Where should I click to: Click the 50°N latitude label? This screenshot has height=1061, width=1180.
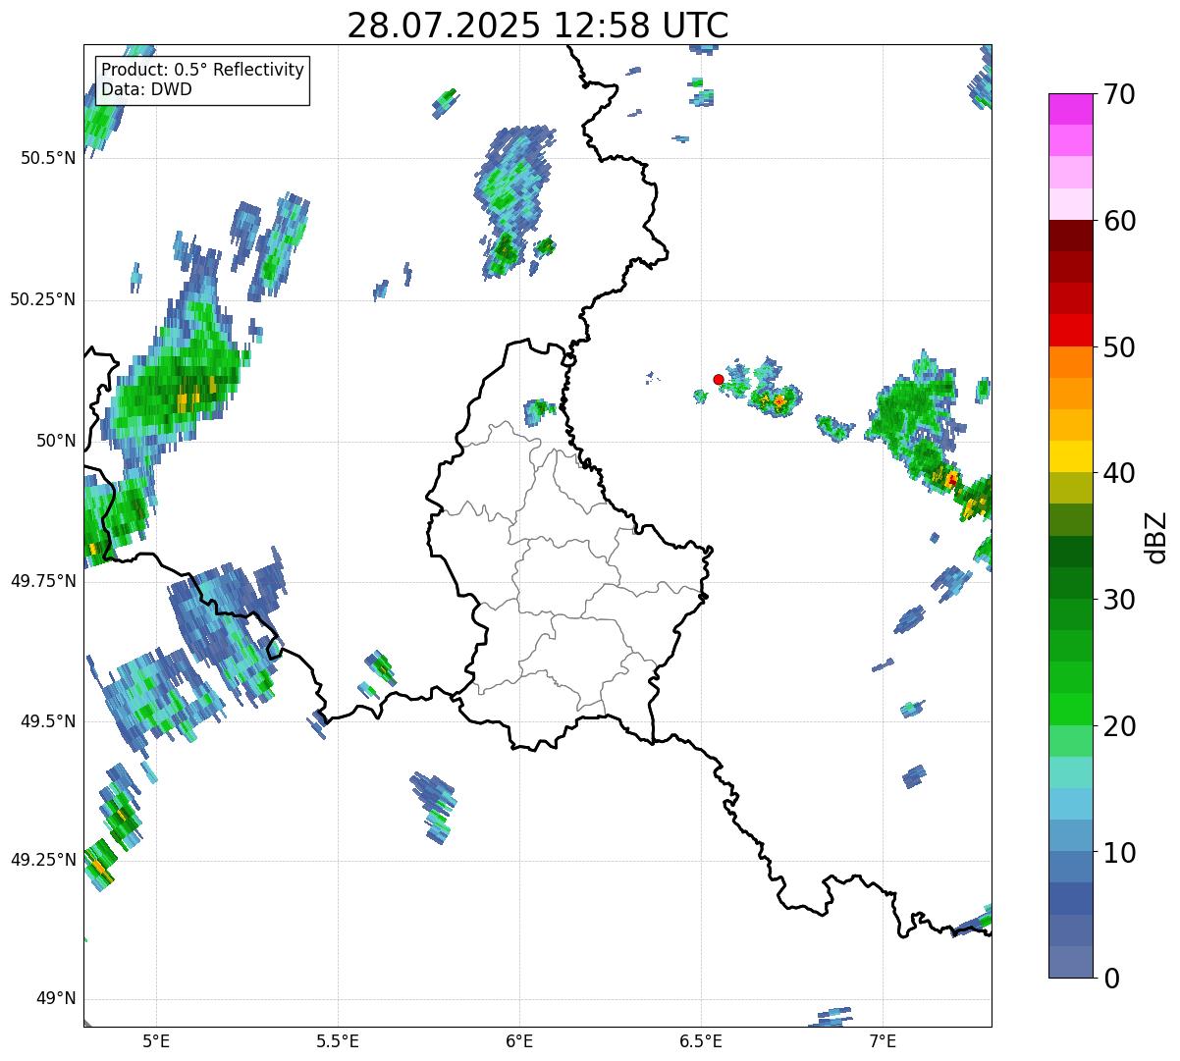tap(55, 441)
